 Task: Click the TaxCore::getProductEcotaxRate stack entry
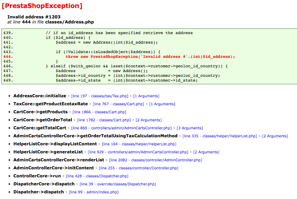pos(50,104)
